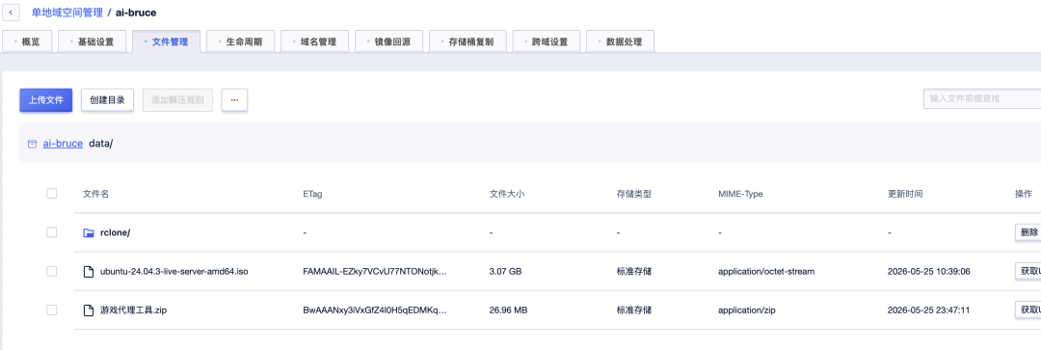Get URL for 游戏代理工具.zip

click(x=1028, y=310)
